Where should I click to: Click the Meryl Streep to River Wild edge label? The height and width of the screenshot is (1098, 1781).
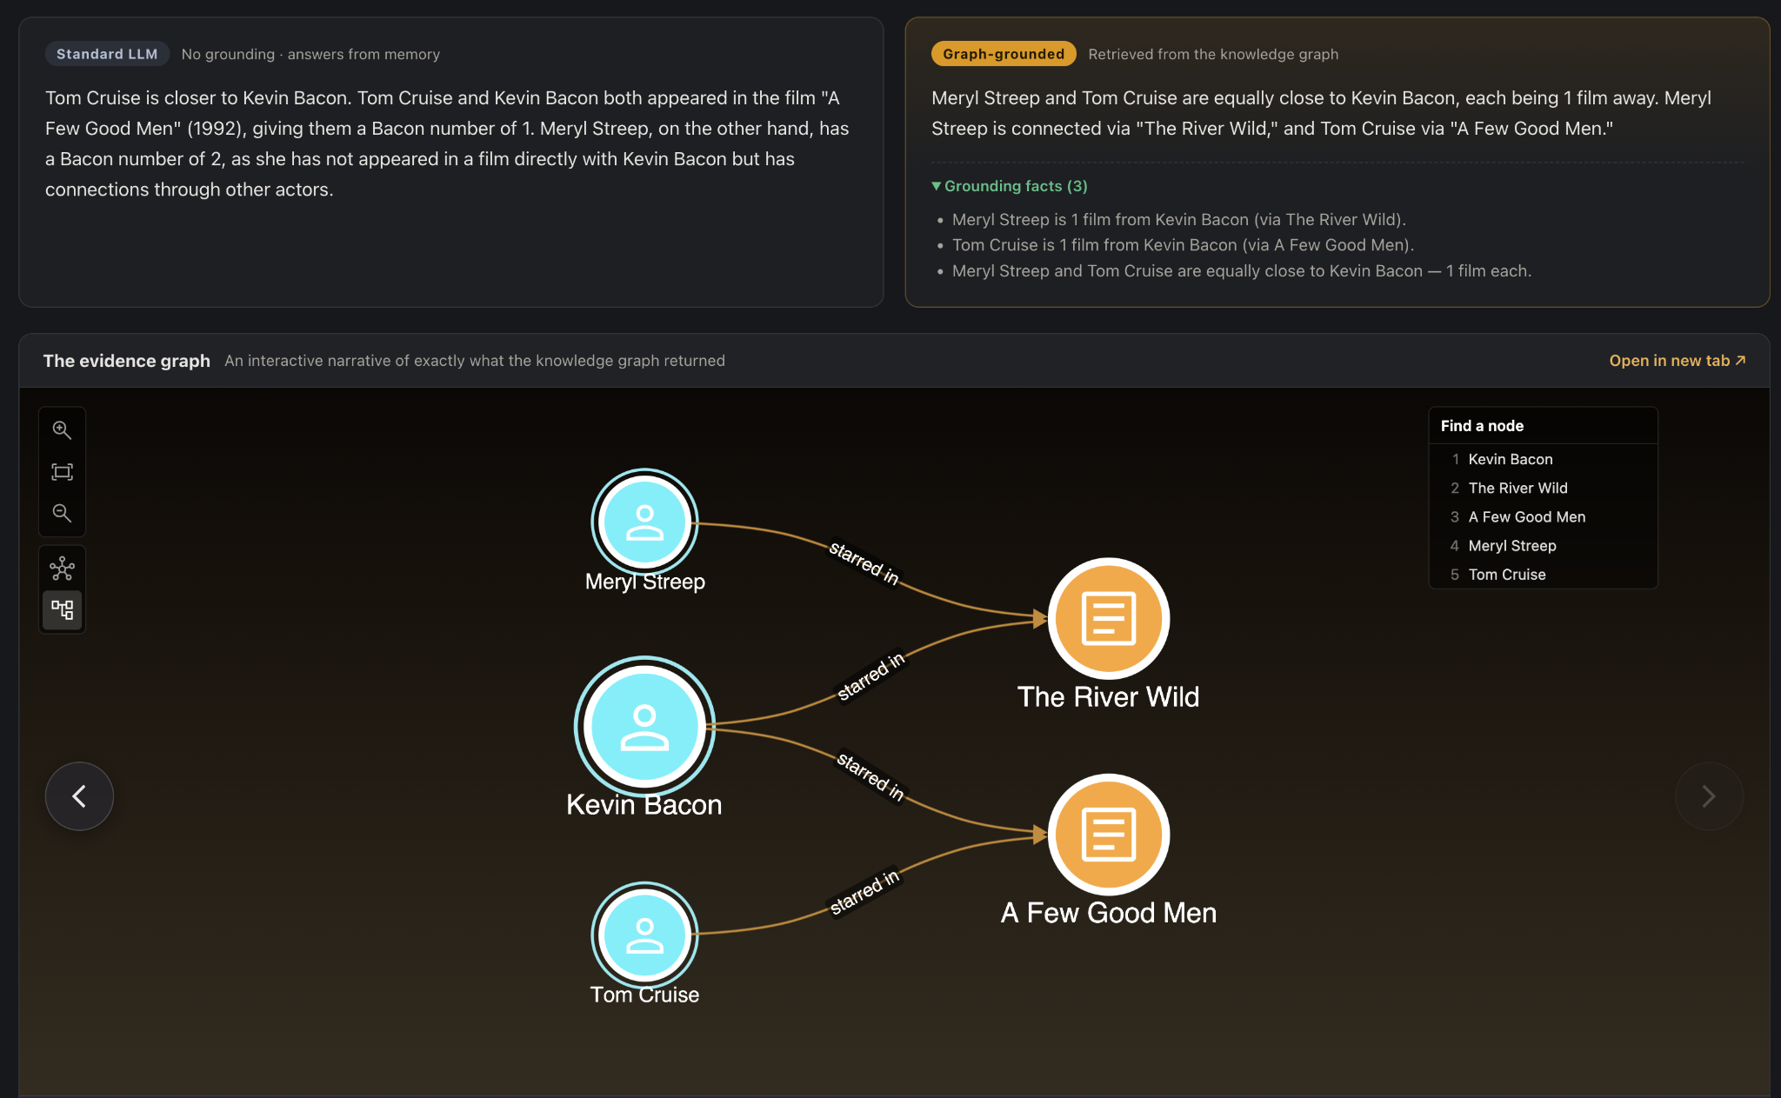(864, 562)
